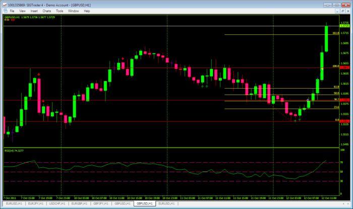Viewport: 353px width, 209px height.
Task: Click the RSI(14) 74.3277 indicator label
Action: click(x=14, y=151)
